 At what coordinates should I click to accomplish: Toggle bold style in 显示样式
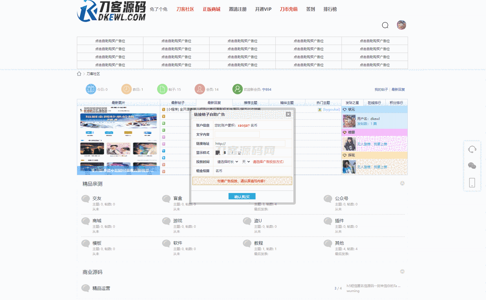tap(225, 152)
